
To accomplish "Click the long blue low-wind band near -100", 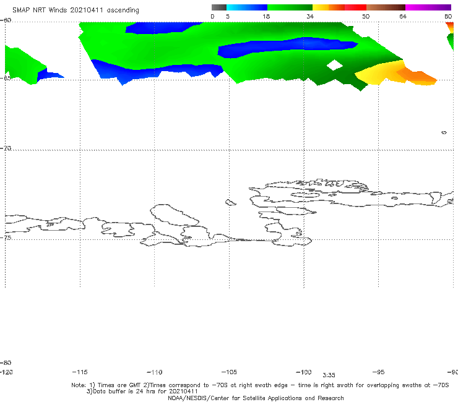I will (288, 47).
